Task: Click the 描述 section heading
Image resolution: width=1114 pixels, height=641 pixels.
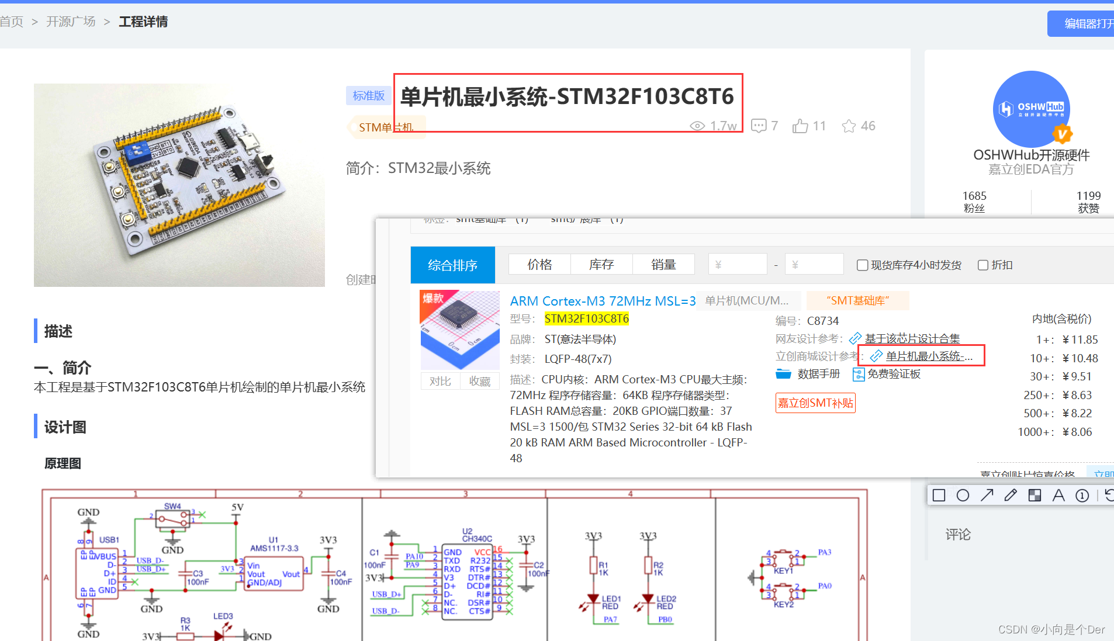Action: 58,331
